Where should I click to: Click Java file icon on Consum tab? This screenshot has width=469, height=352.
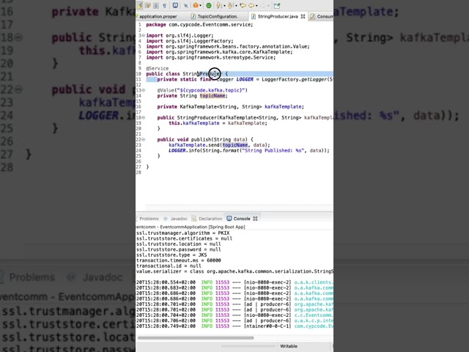(313, 16)
